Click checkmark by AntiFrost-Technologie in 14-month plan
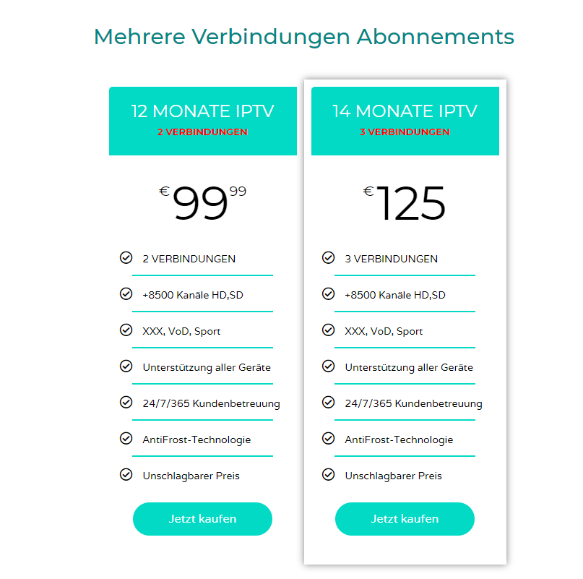583x579 pixels. point(328,438)
